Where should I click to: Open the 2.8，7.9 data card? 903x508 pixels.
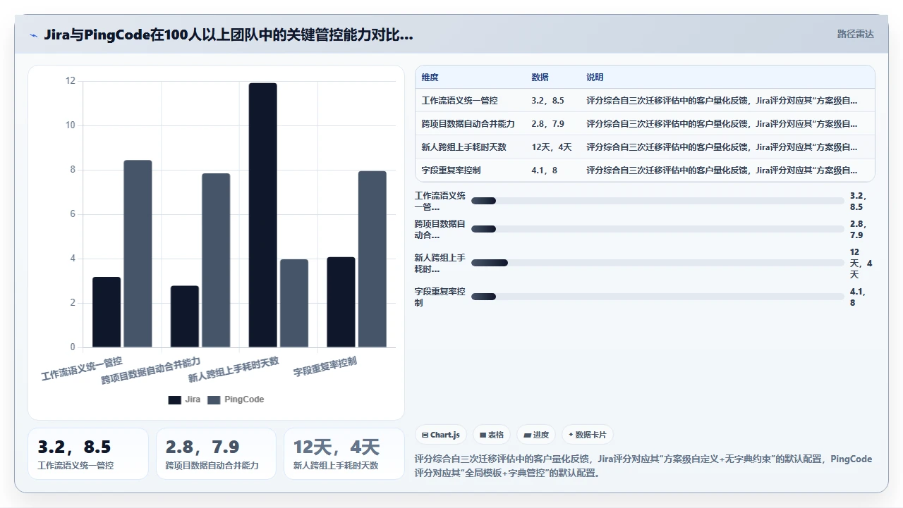click(216, 453)
